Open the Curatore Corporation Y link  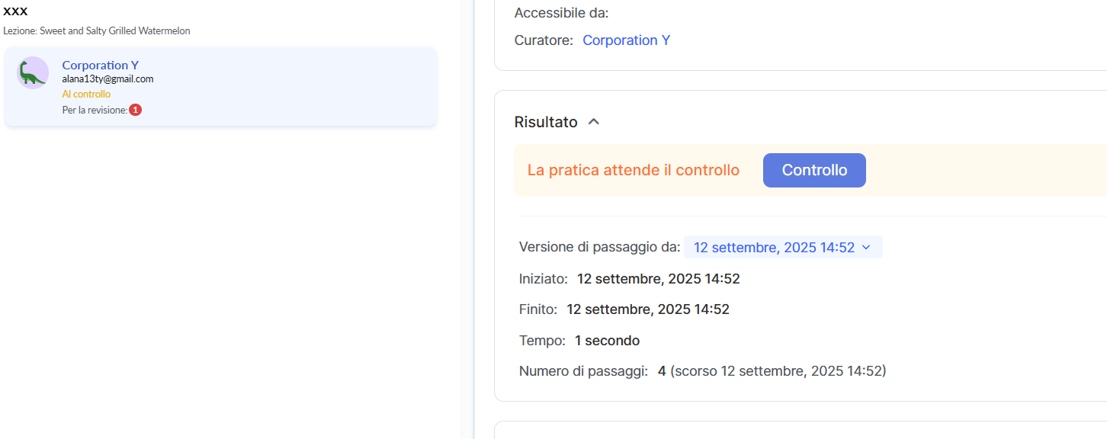(x=626, y=40)
